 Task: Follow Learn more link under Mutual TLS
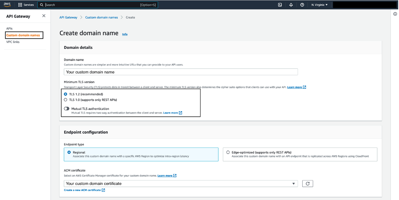(x=170, y=113)
